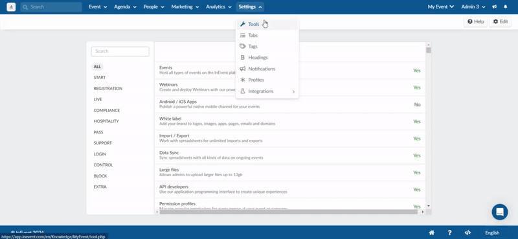The image size is (518, 239).
Task: Click the Help button
Action: pos(475,22)
